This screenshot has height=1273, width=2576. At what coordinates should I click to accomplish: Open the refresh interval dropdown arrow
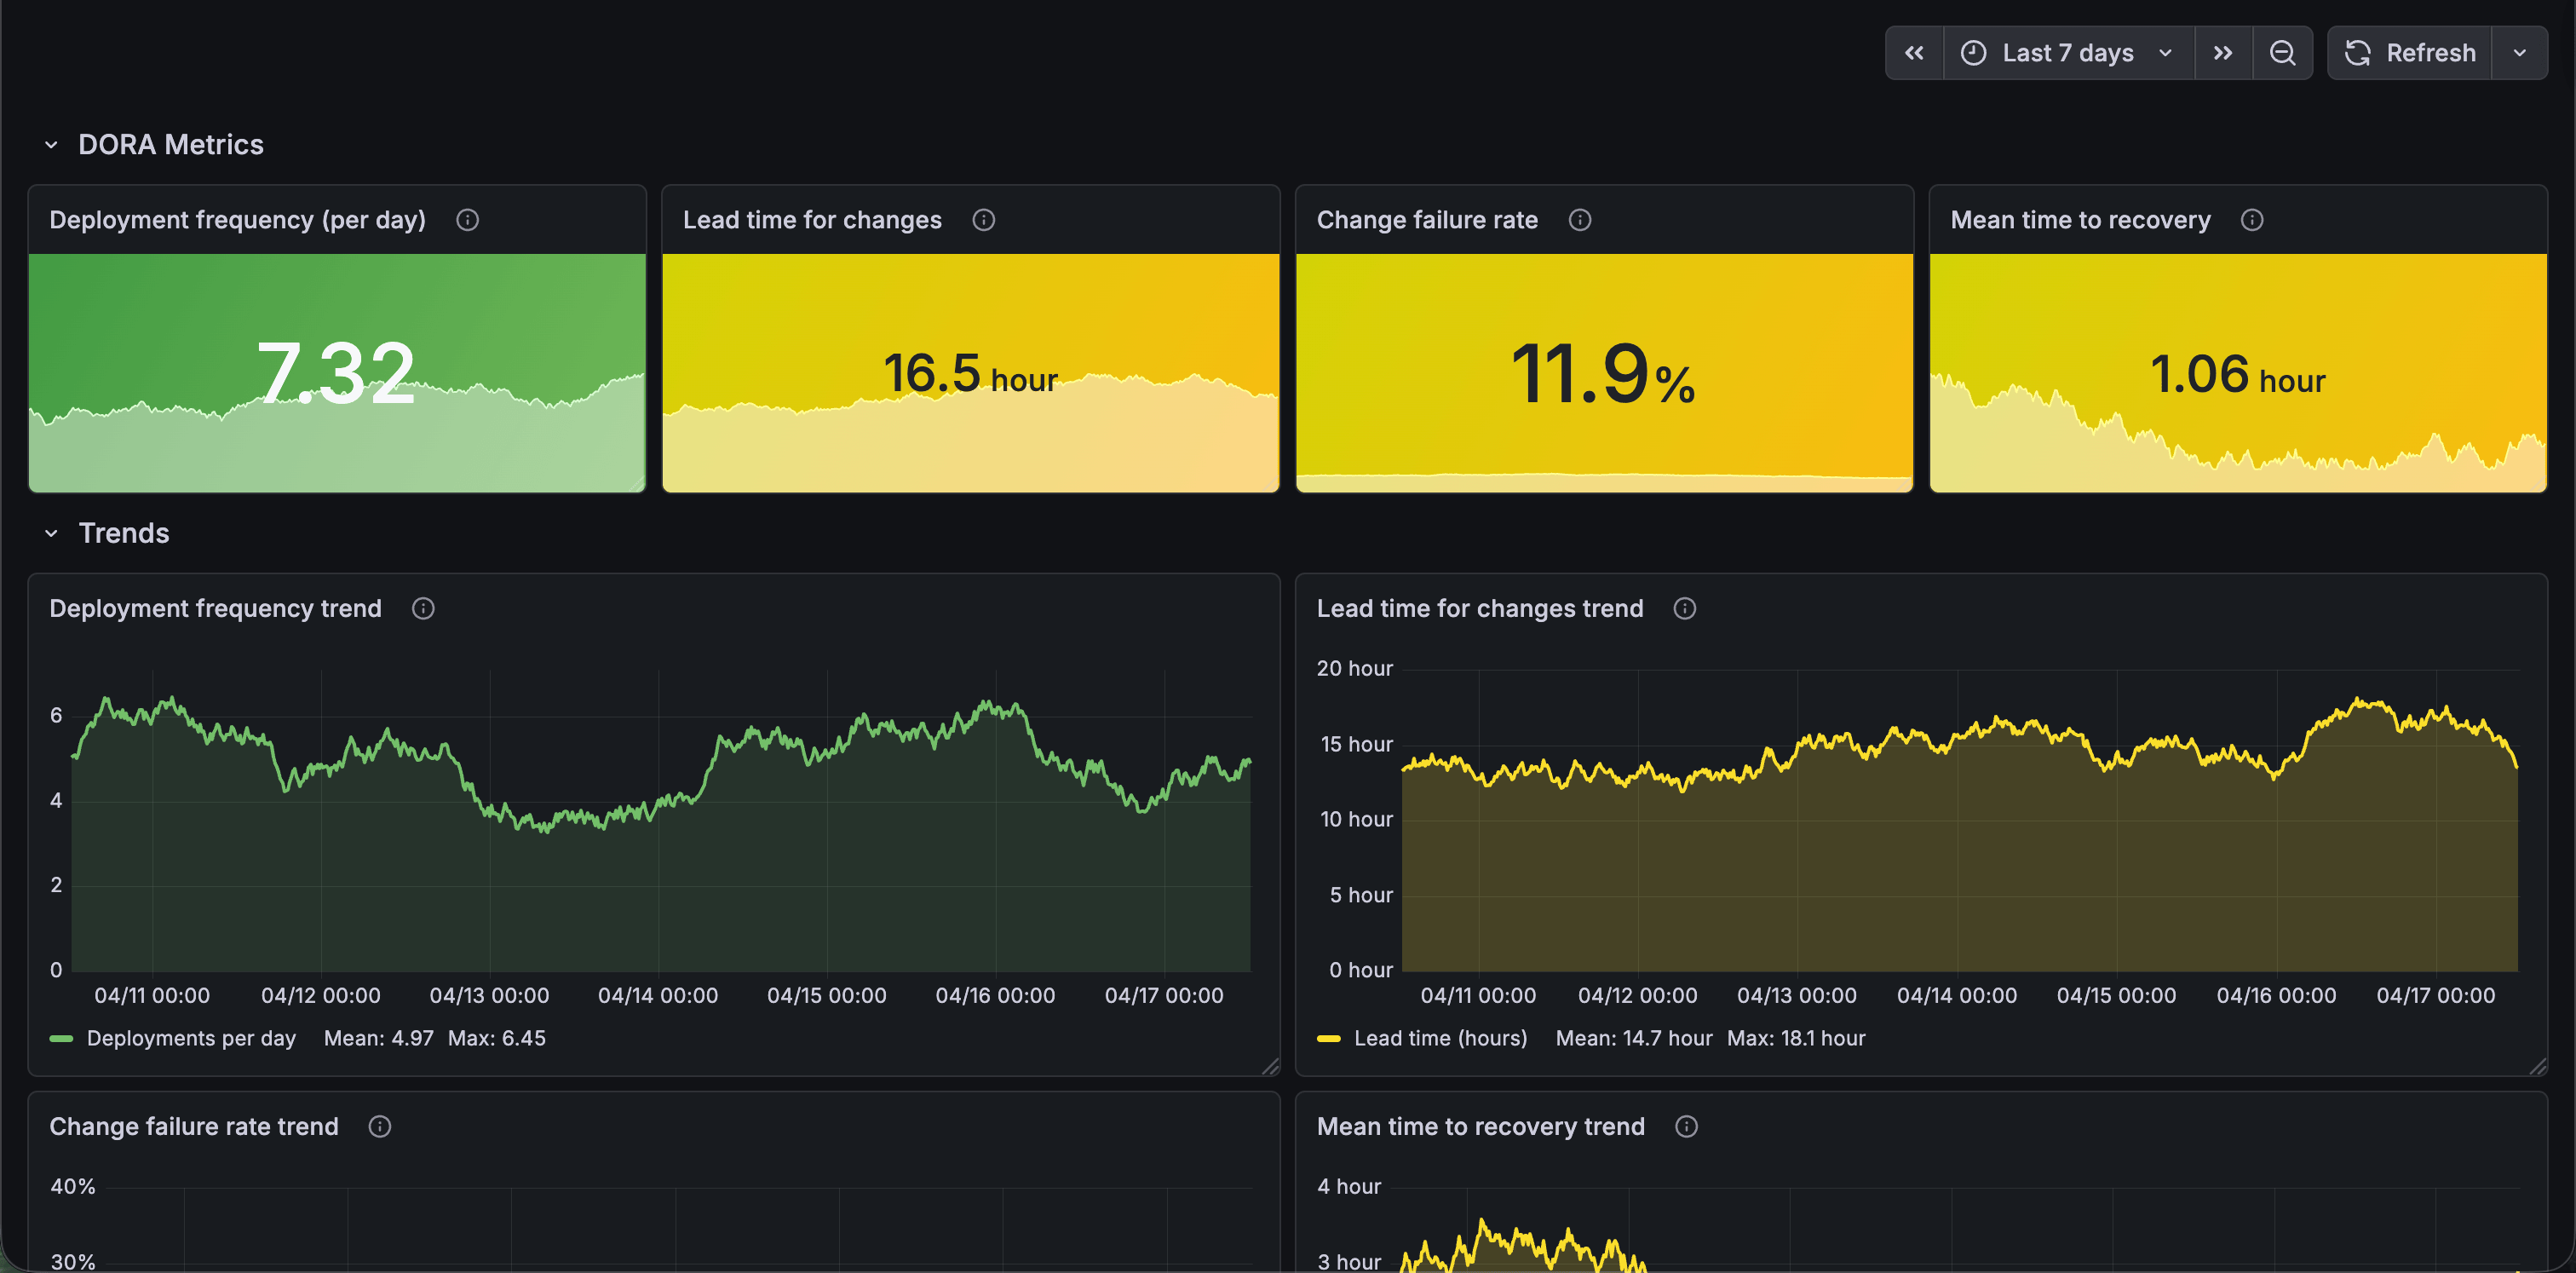[2519, 53]
